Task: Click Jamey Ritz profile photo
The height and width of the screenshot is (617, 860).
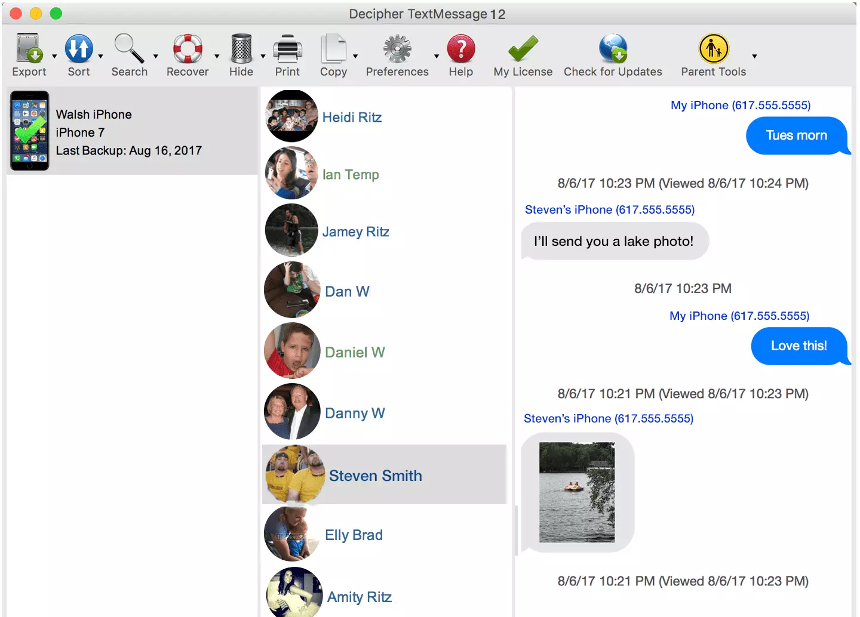Action: (292, 230)
